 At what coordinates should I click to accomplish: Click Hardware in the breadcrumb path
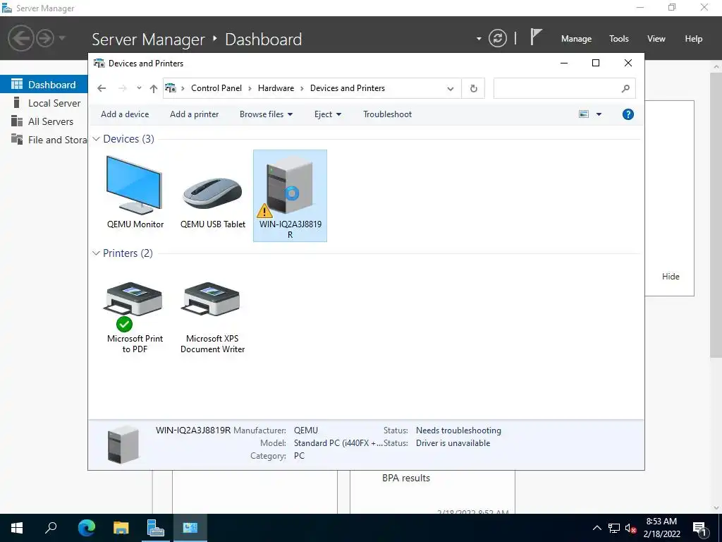[276, 88]
